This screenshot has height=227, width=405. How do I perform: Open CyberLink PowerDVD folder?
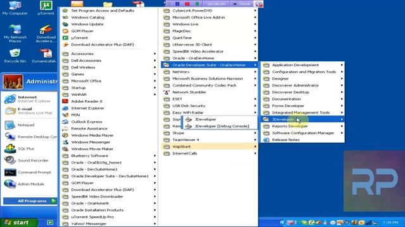point(209,11)
